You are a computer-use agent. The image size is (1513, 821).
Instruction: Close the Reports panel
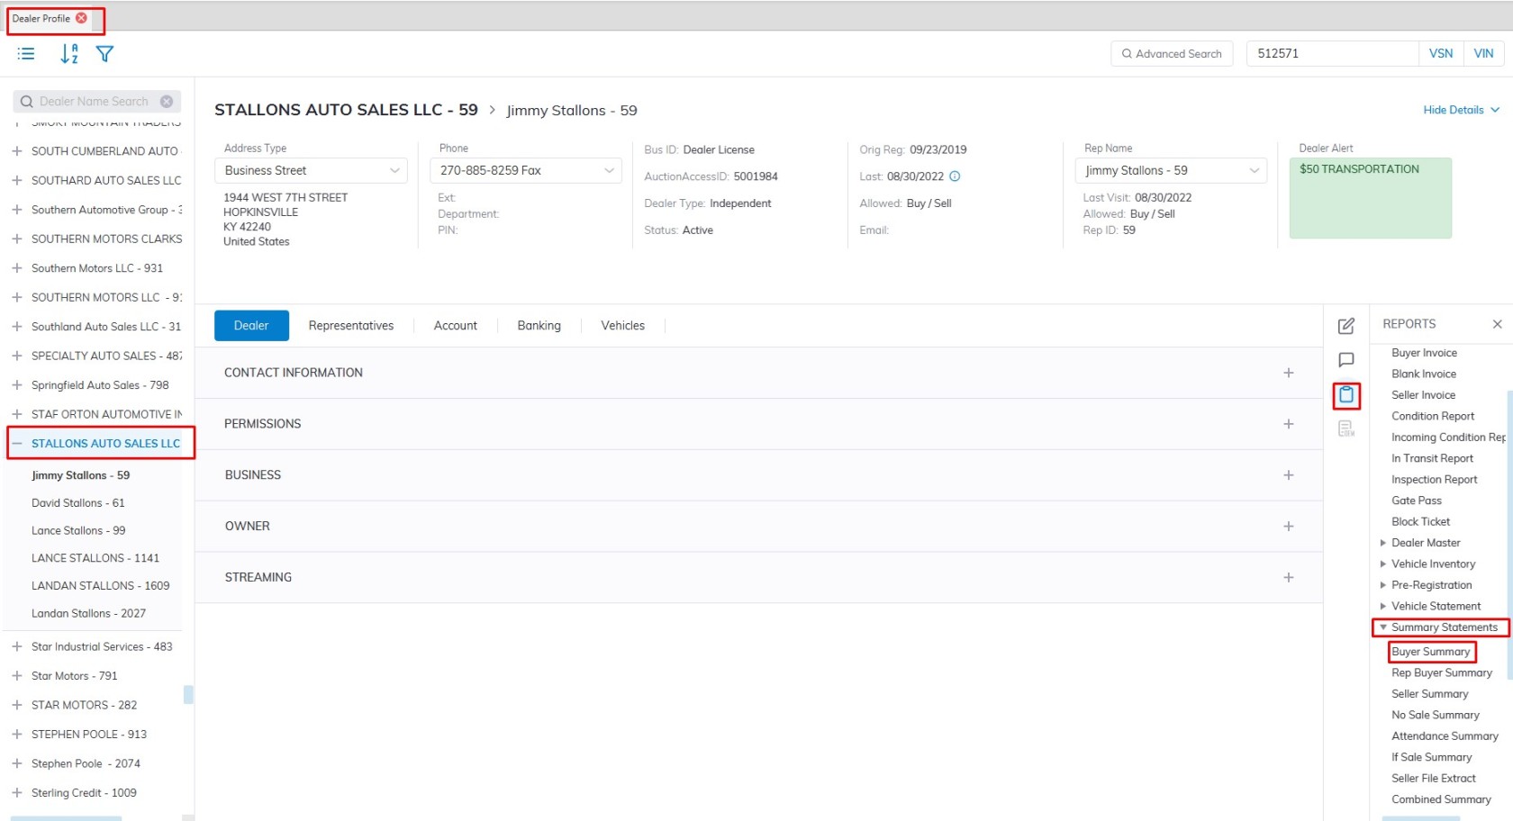(1497, 324)
